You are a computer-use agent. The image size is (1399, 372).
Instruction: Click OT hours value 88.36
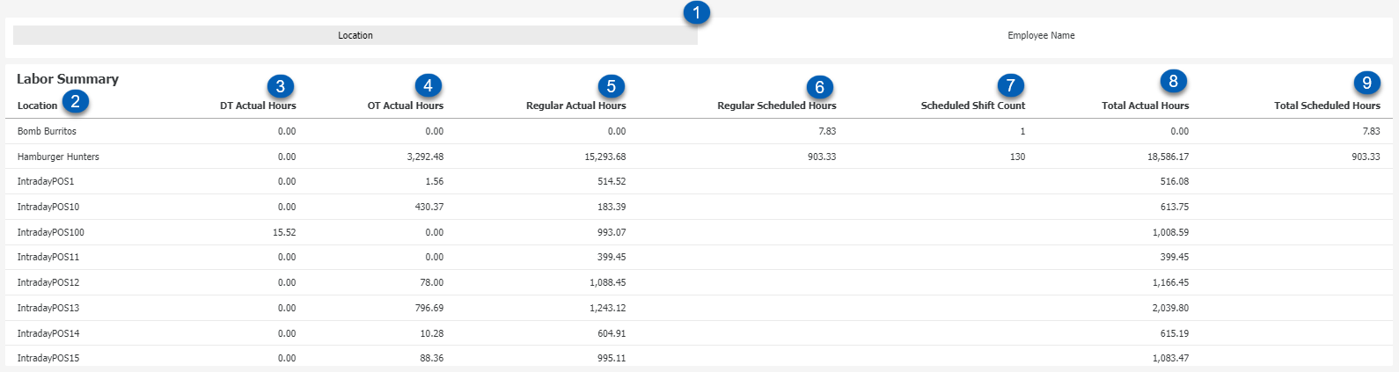coord(432,358)
